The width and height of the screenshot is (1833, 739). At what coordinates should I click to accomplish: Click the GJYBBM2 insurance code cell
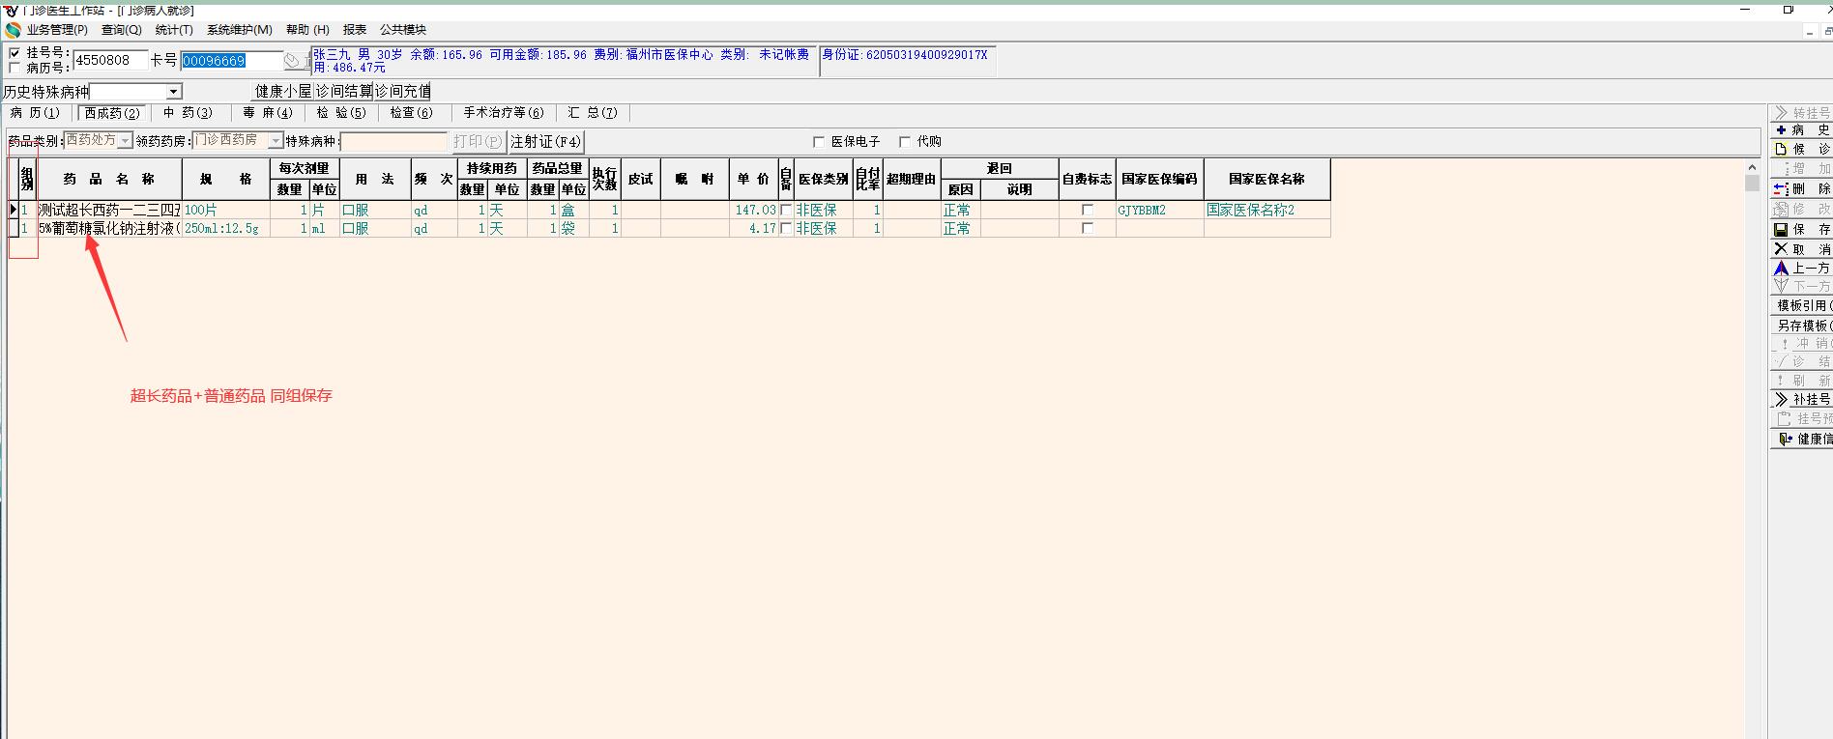tap(1160, 210)
